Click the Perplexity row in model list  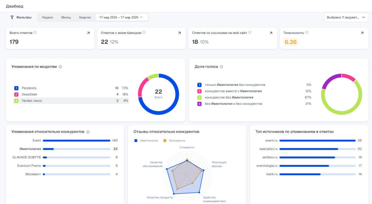coord(71,88)
